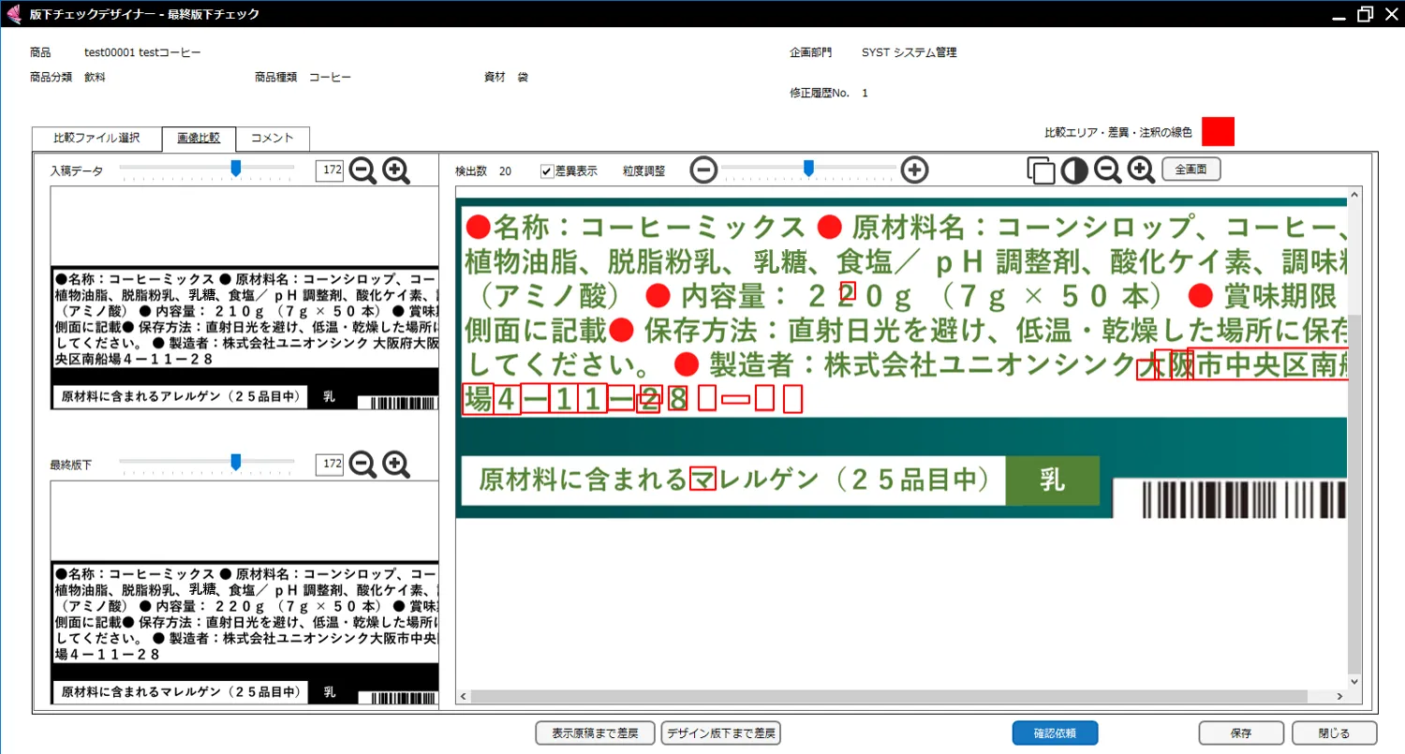Click the 最終版下 zoom slider handle
Screen dimensions: 1405x754
pos(236,462)
